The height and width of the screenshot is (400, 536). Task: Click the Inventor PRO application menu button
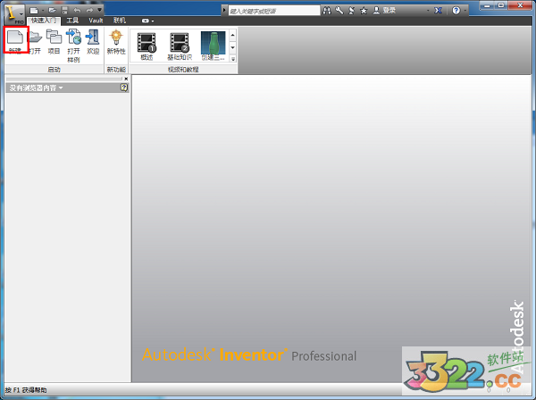pyautogui.click(x=13, y=12)
